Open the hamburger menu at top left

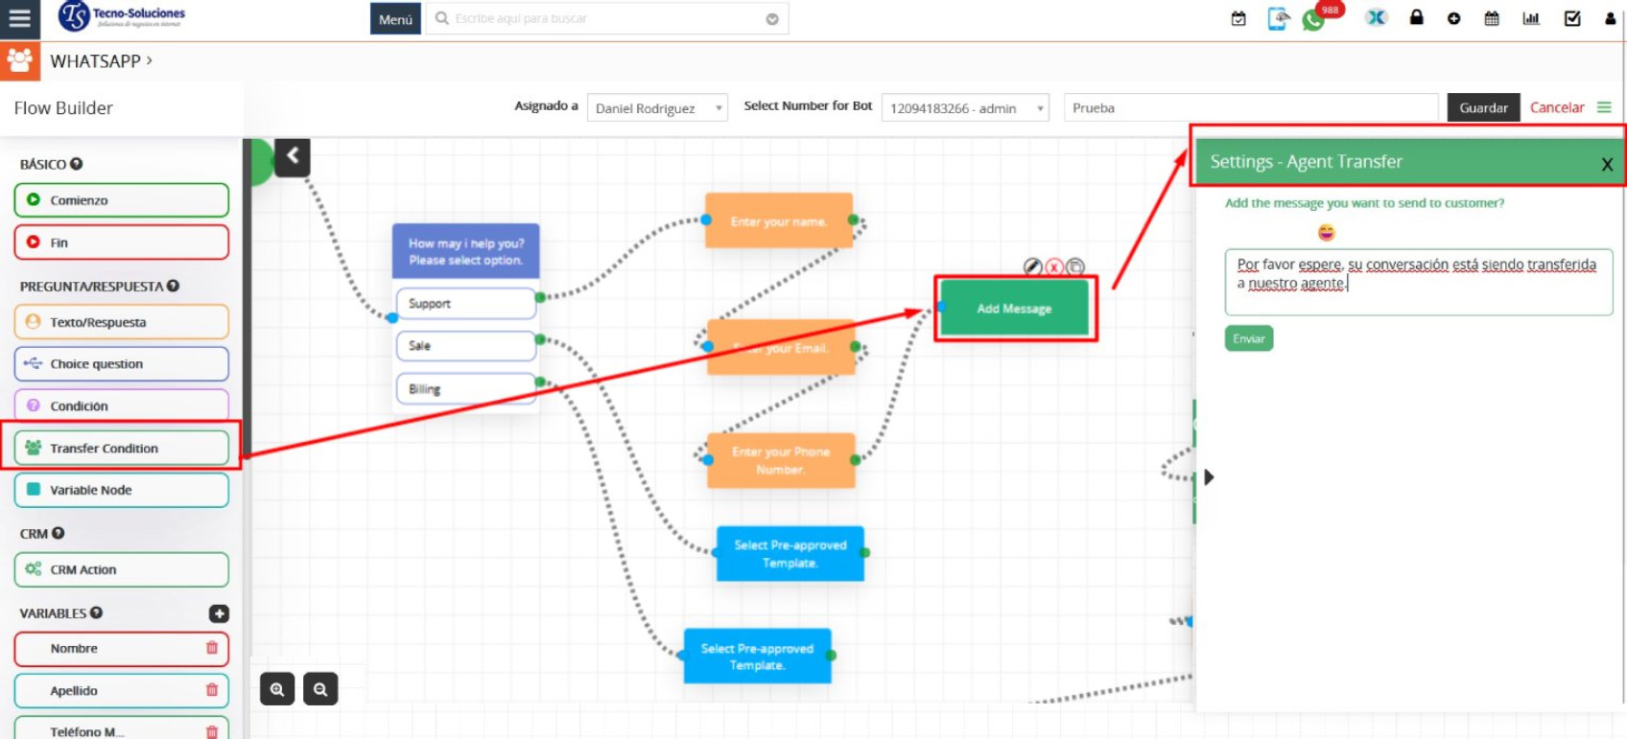point(19,18)
